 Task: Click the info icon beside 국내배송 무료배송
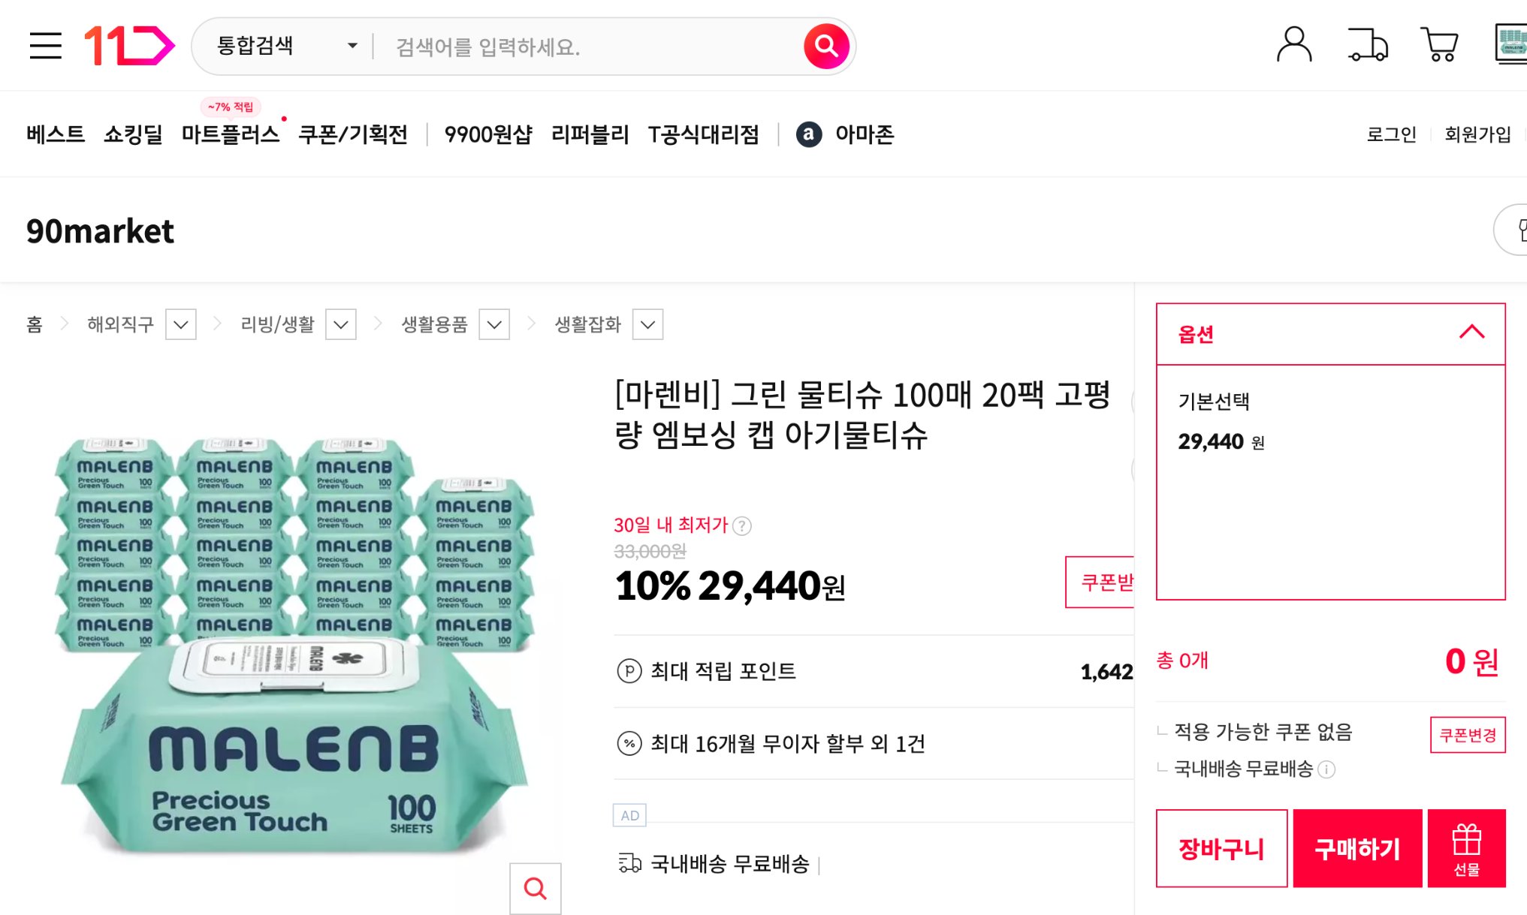[1325, 769]
